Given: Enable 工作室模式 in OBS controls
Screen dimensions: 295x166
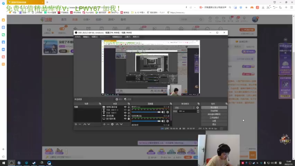Looking at the screenshot, I should tap(214, 118).
